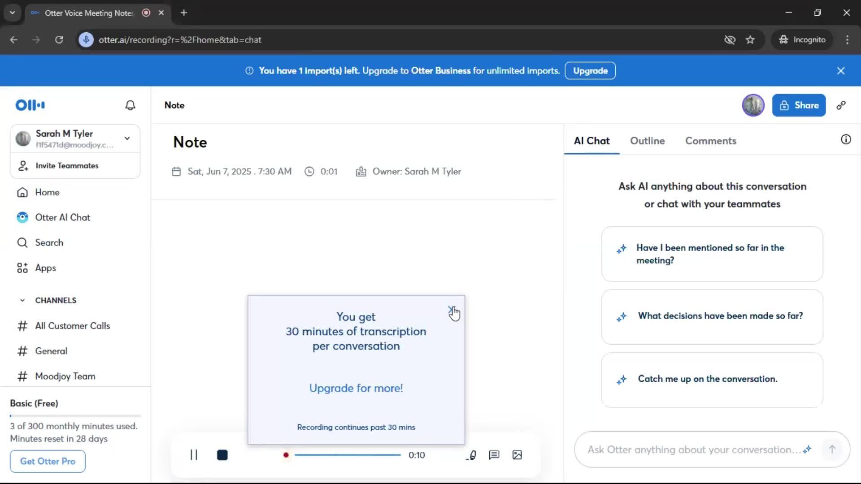
Task: Click the red recording indicator dot
Action: pyautogui.click(x=286, y=455)
